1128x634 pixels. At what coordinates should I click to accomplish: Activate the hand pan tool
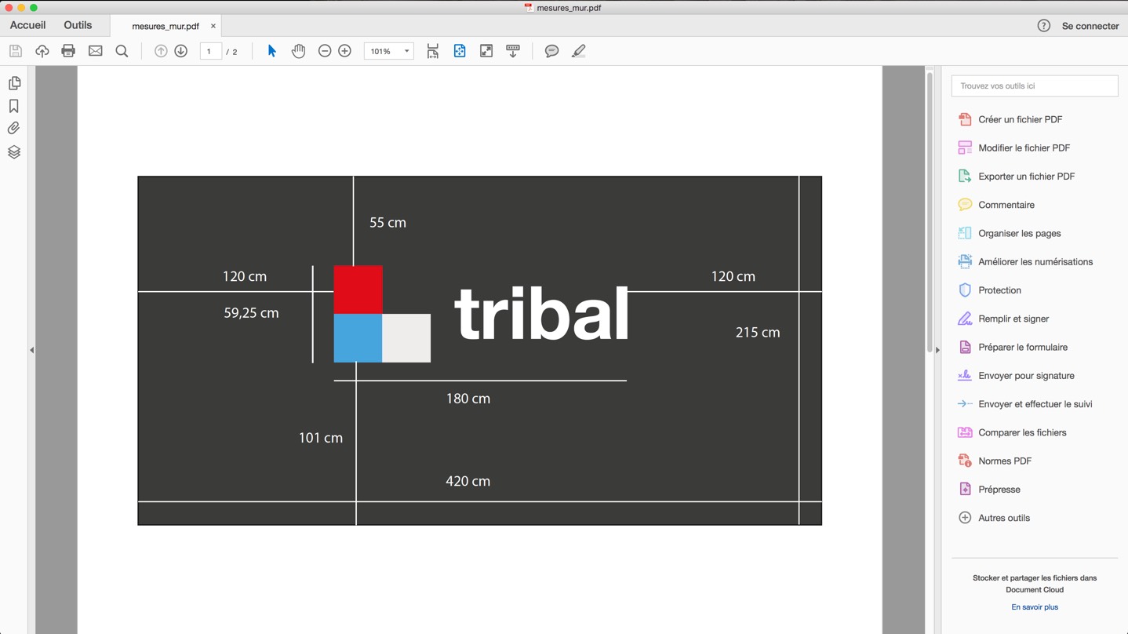coord(298,51)
